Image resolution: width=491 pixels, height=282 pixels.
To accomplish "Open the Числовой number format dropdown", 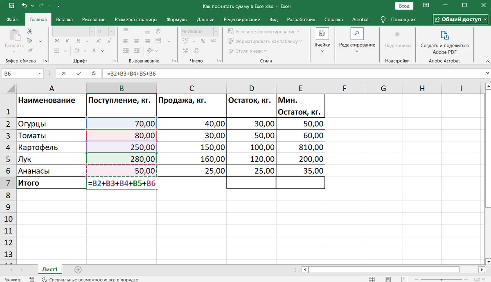I will [216, 31].
